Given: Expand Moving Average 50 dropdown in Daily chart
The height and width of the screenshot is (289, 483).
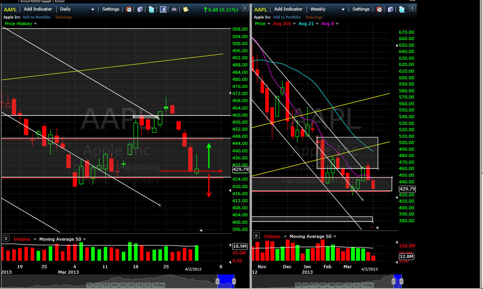Looking at the screenshot, I should (x=84, y=239).
